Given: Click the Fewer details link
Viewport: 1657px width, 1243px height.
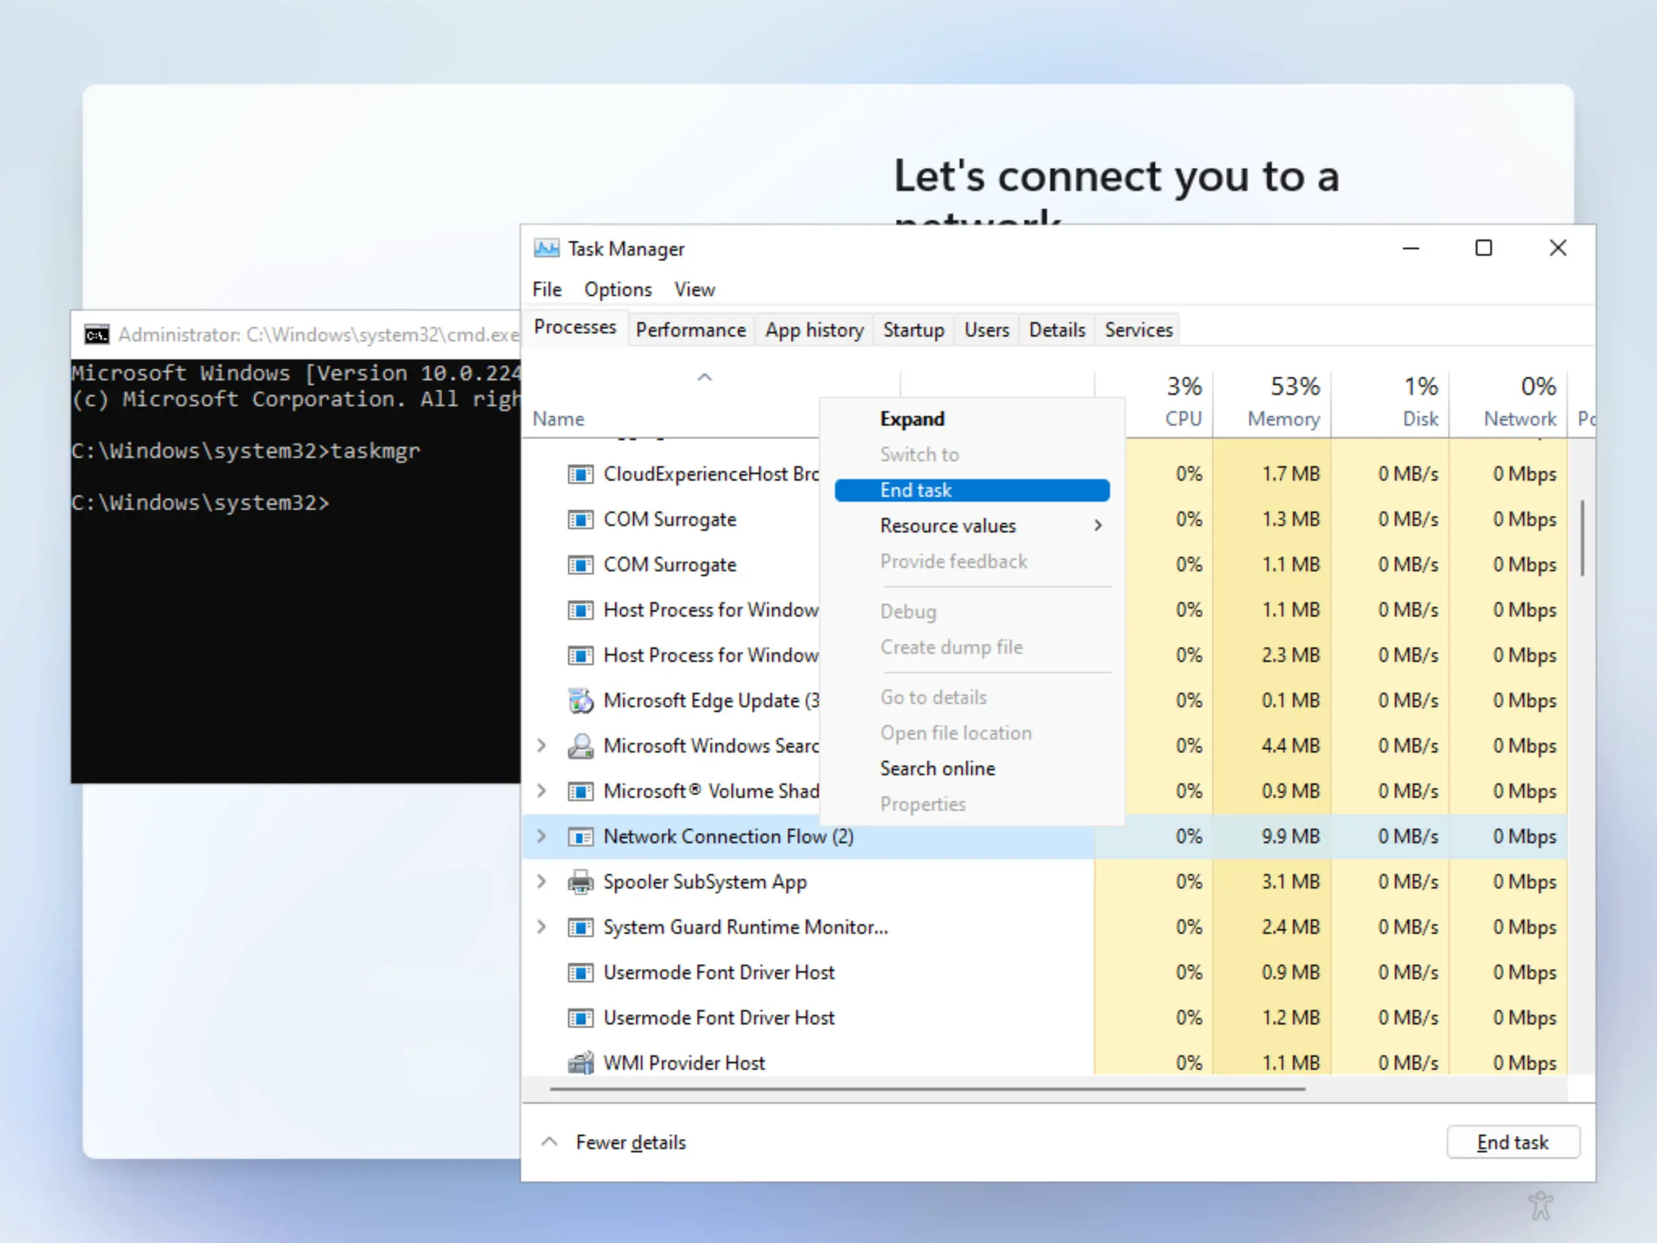Looking at the screenshot, I should click(630, 1143).
